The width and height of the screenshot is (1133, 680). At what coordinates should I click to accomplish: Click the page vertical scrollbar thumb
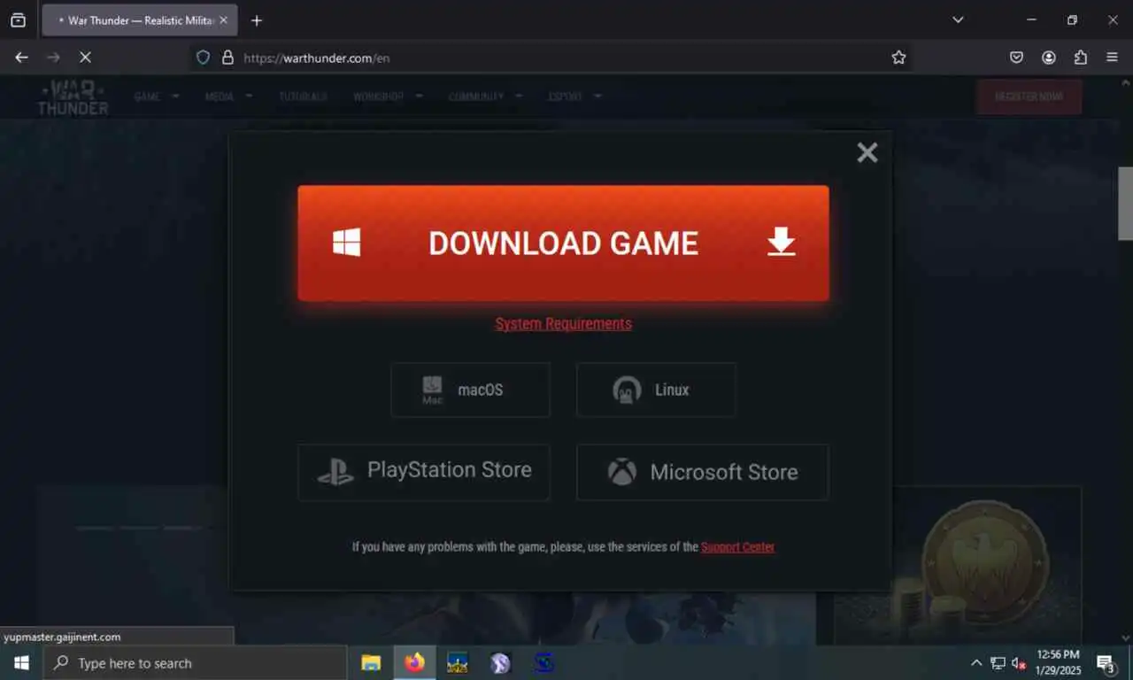(1125, 203)
